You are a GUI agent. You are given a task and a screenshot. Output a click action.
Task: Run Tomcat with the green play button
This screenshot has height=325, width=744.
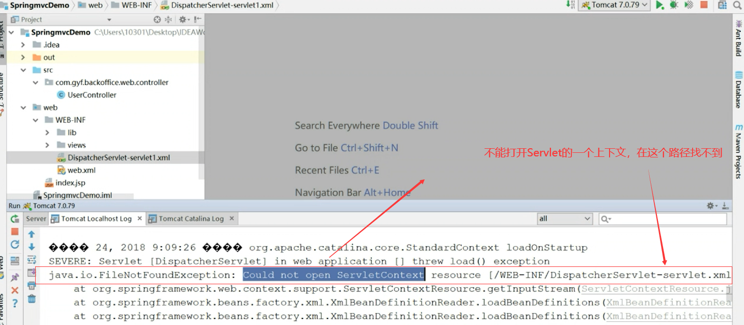pyautogui.click(x=660, y=5)
